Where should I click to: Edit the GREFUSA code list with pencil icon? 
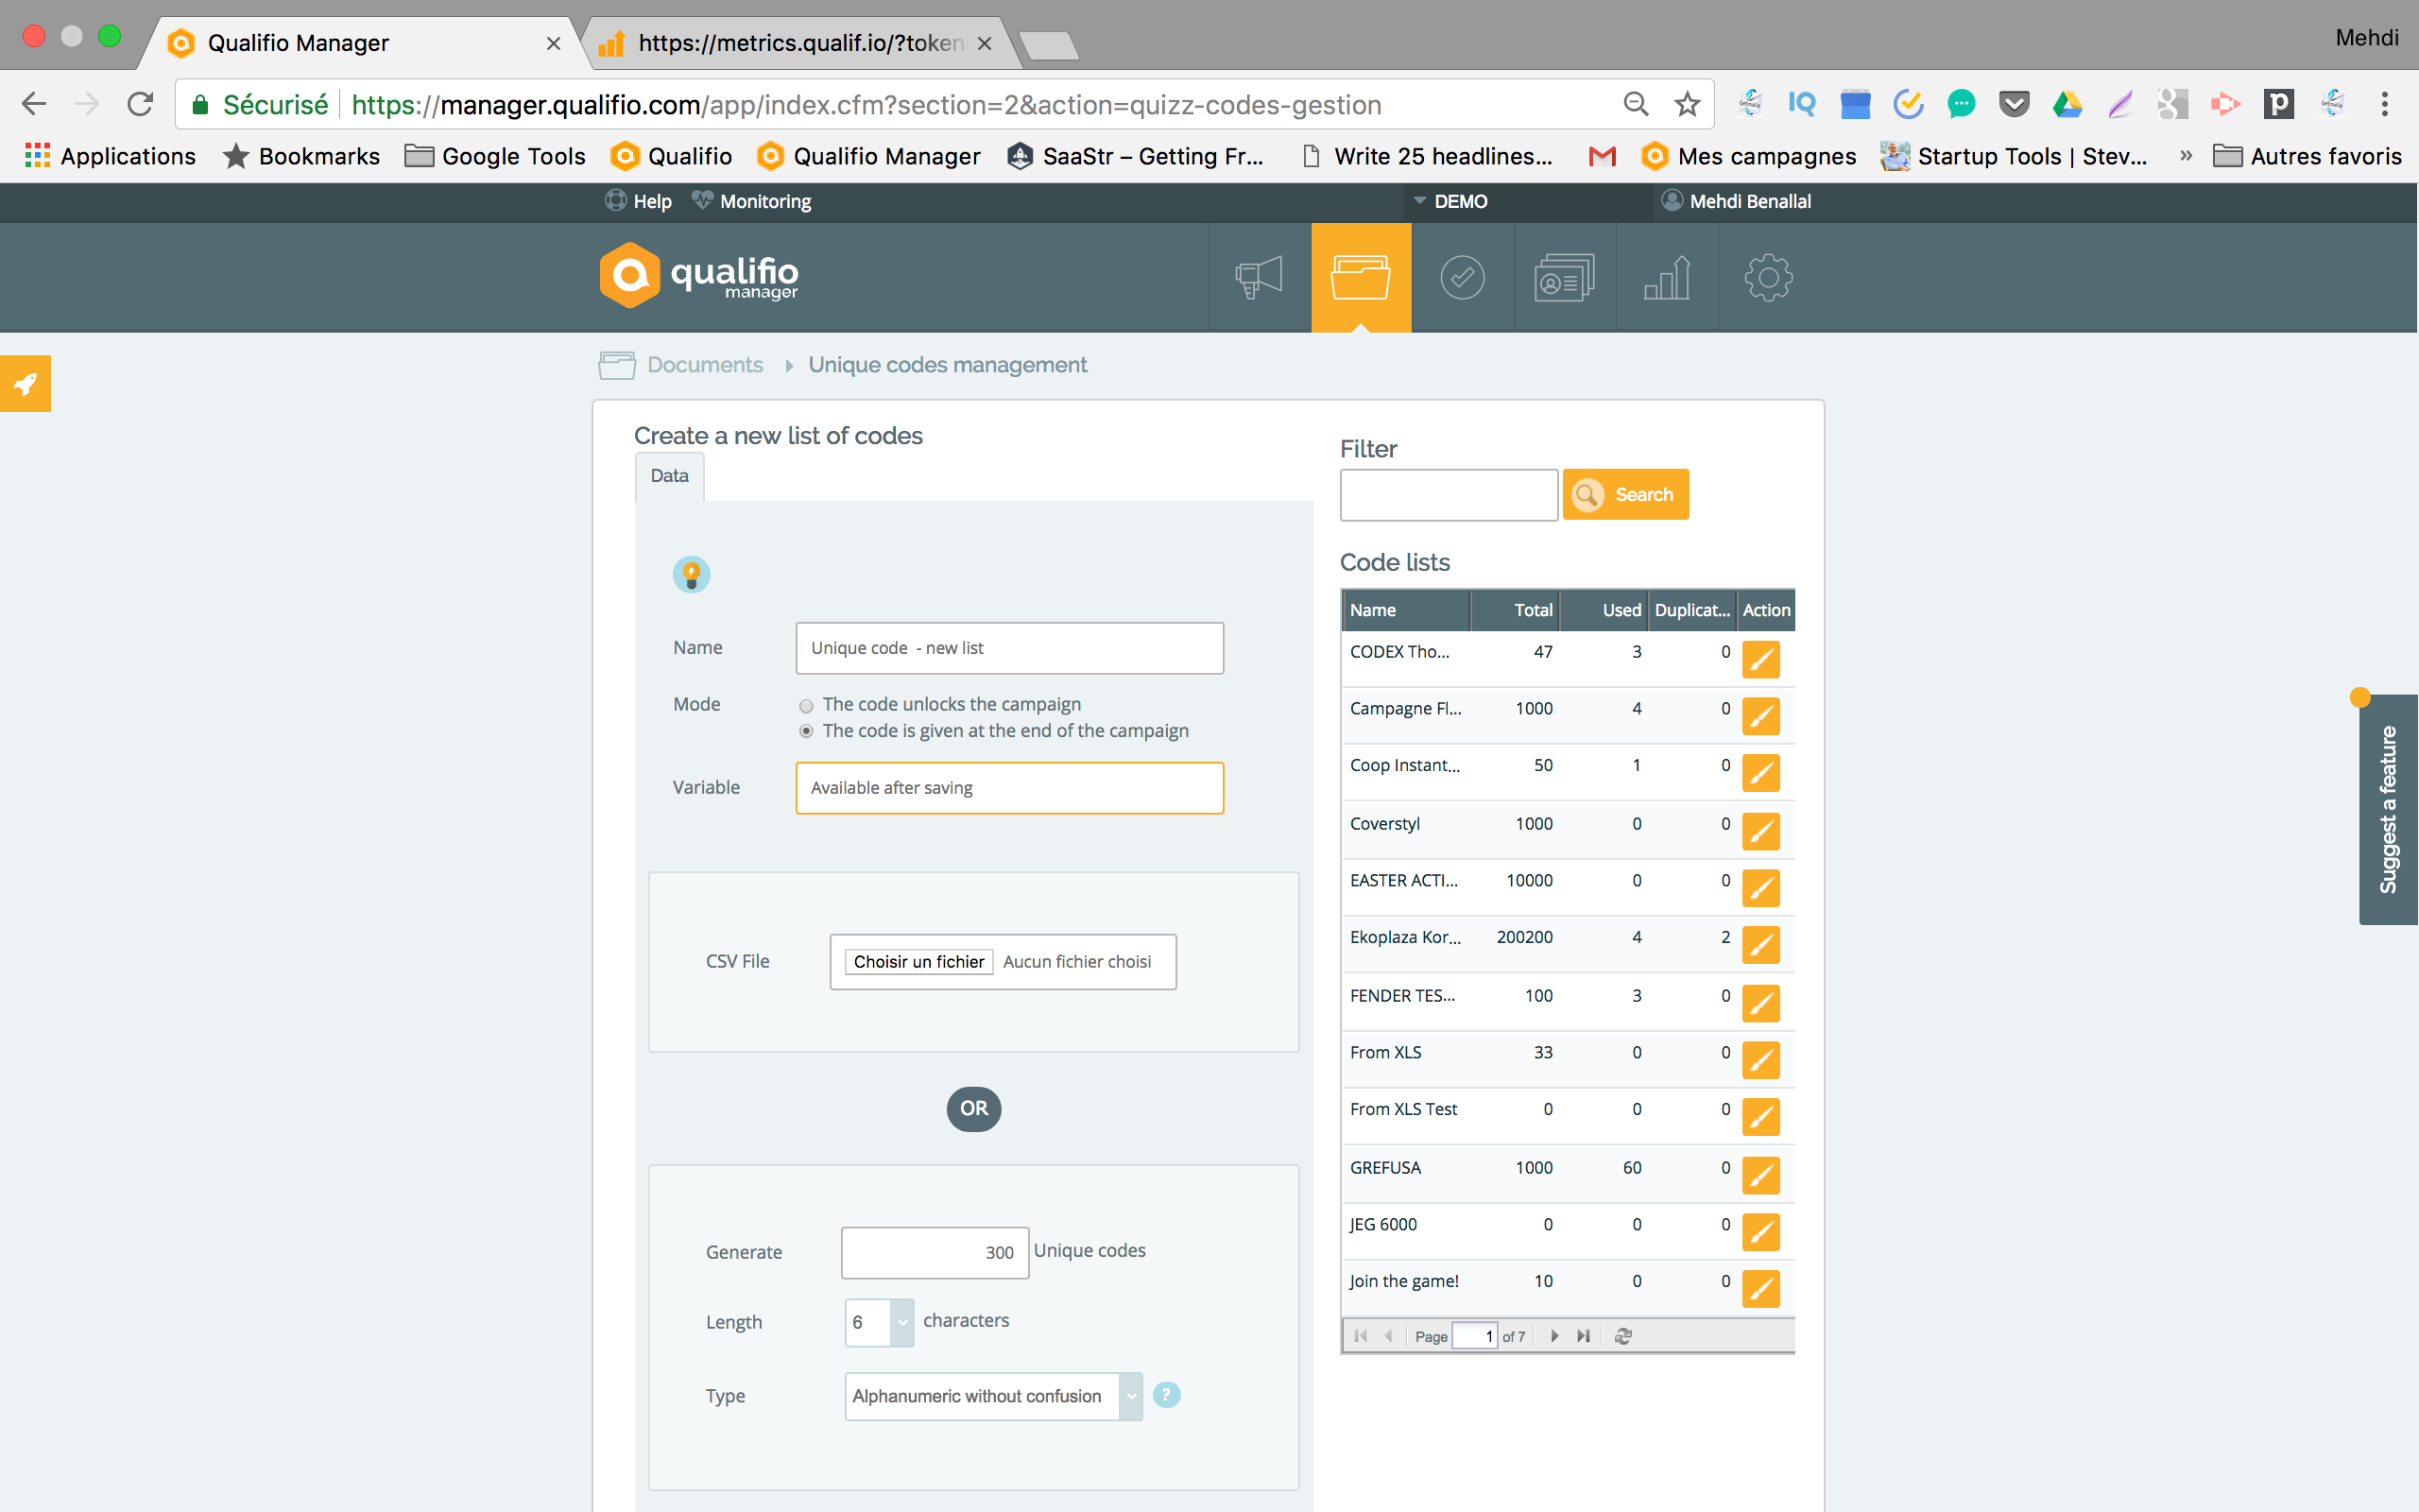point(1763,1175)
